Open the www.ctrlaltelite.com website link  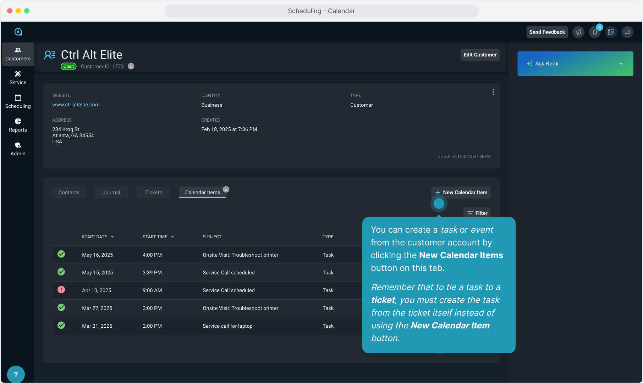click(x=76, y=105)
